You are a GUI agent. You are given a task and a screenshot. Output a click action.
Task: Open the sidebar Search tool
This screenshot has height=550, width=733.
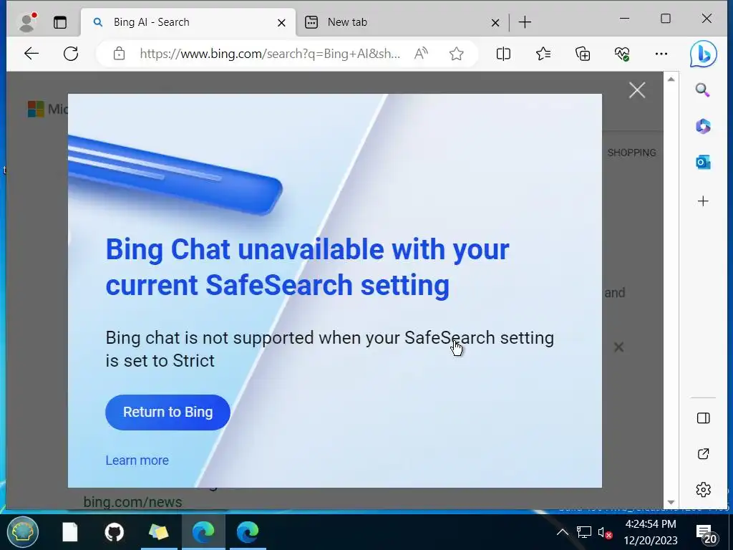pos(703,90)
